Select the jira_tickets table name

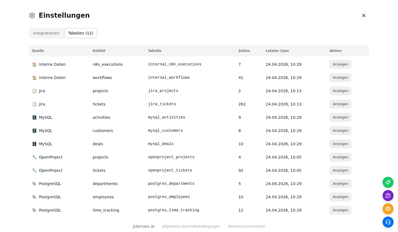tap(162, 104)
